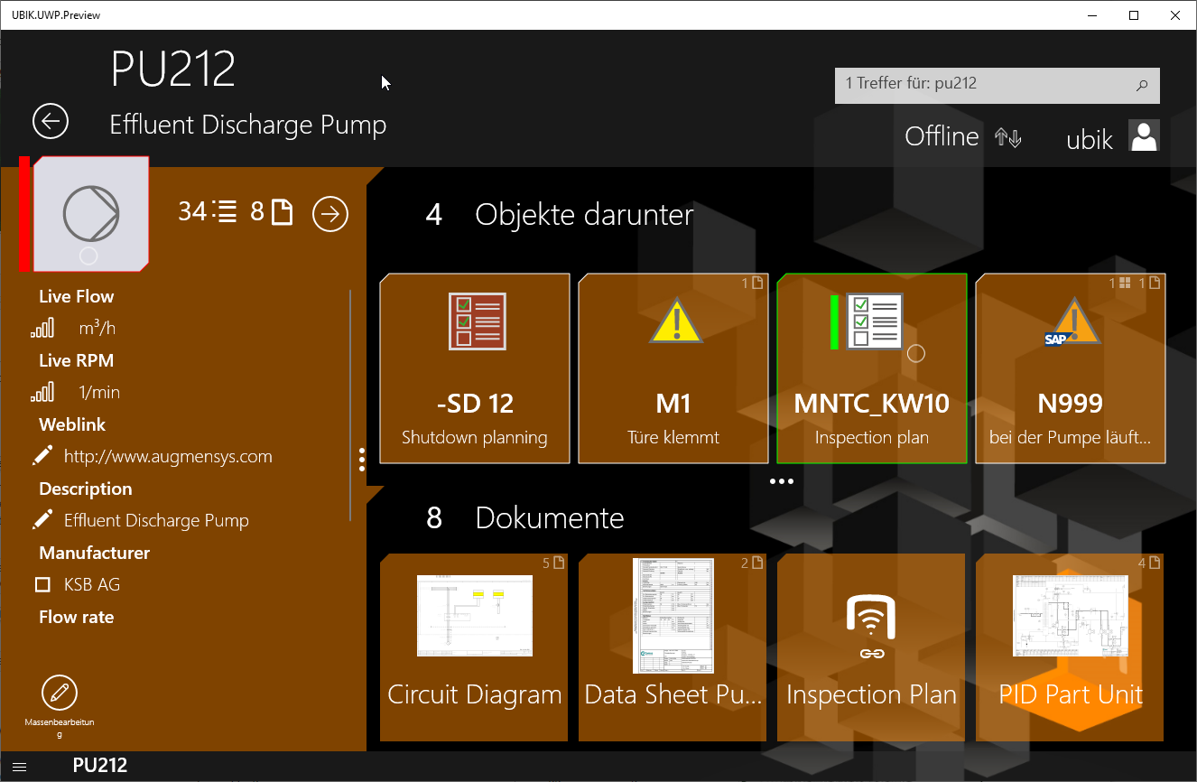Click the properties panel vertical scrollbar
The height and width of the screenshot is (782, 1197).
click(x=350, y=406)
